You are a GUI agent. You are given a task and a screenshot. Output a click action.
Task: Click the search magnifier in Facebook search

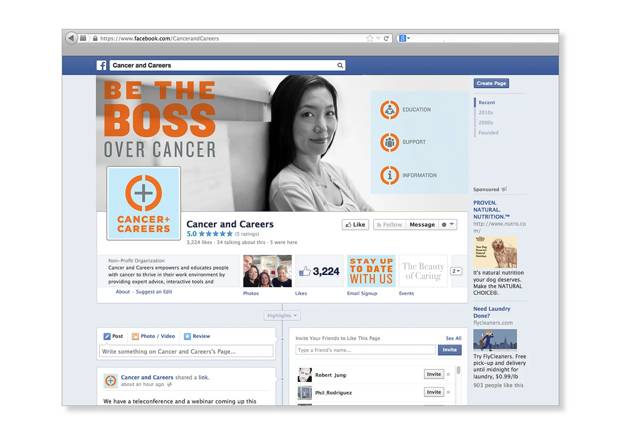pyautogui.click(x=340, y=65)
